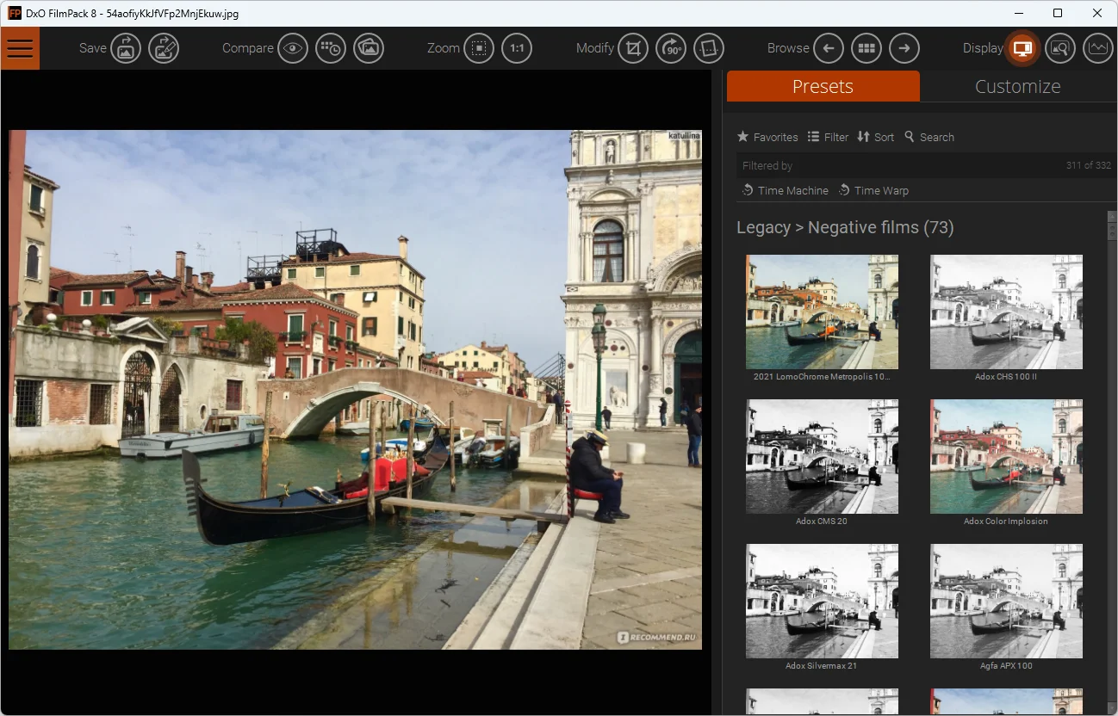Image resolution: width=1118 pixels, height=716 pixels.
Task: Toggle the histogram display icon
Action: (x=1097, y=48)
